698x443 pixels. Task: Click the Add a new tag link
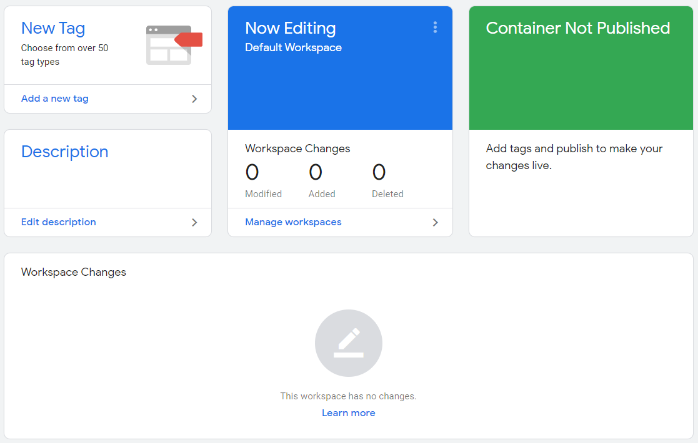pyautogui.click(x=54, y=99)
